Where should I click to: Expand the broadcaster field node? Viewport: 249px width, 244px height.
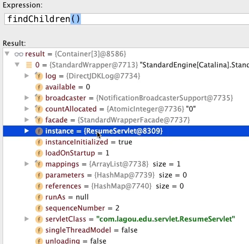(x=27, y=98)
